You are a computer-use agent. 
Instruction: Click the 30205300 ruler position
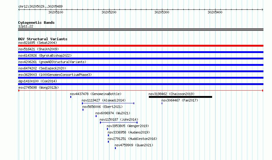(x=162, y=12)
